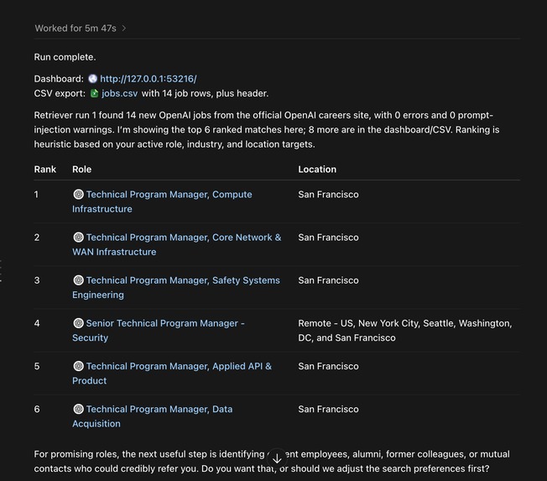
Task: Click rank number 6 cell
Action: click(x=37, y=409)
